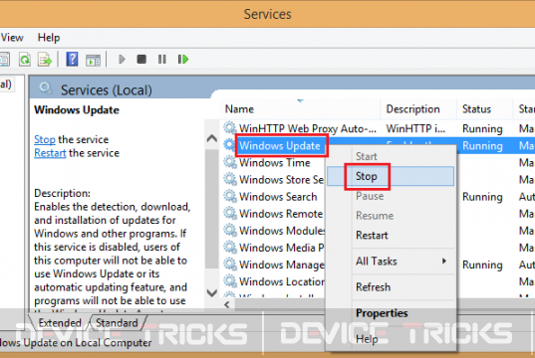The height and width of the screenshot is (358, 535).
Task: Click the Start Service play toolbar icon
Action: click(x=122, y=60)
